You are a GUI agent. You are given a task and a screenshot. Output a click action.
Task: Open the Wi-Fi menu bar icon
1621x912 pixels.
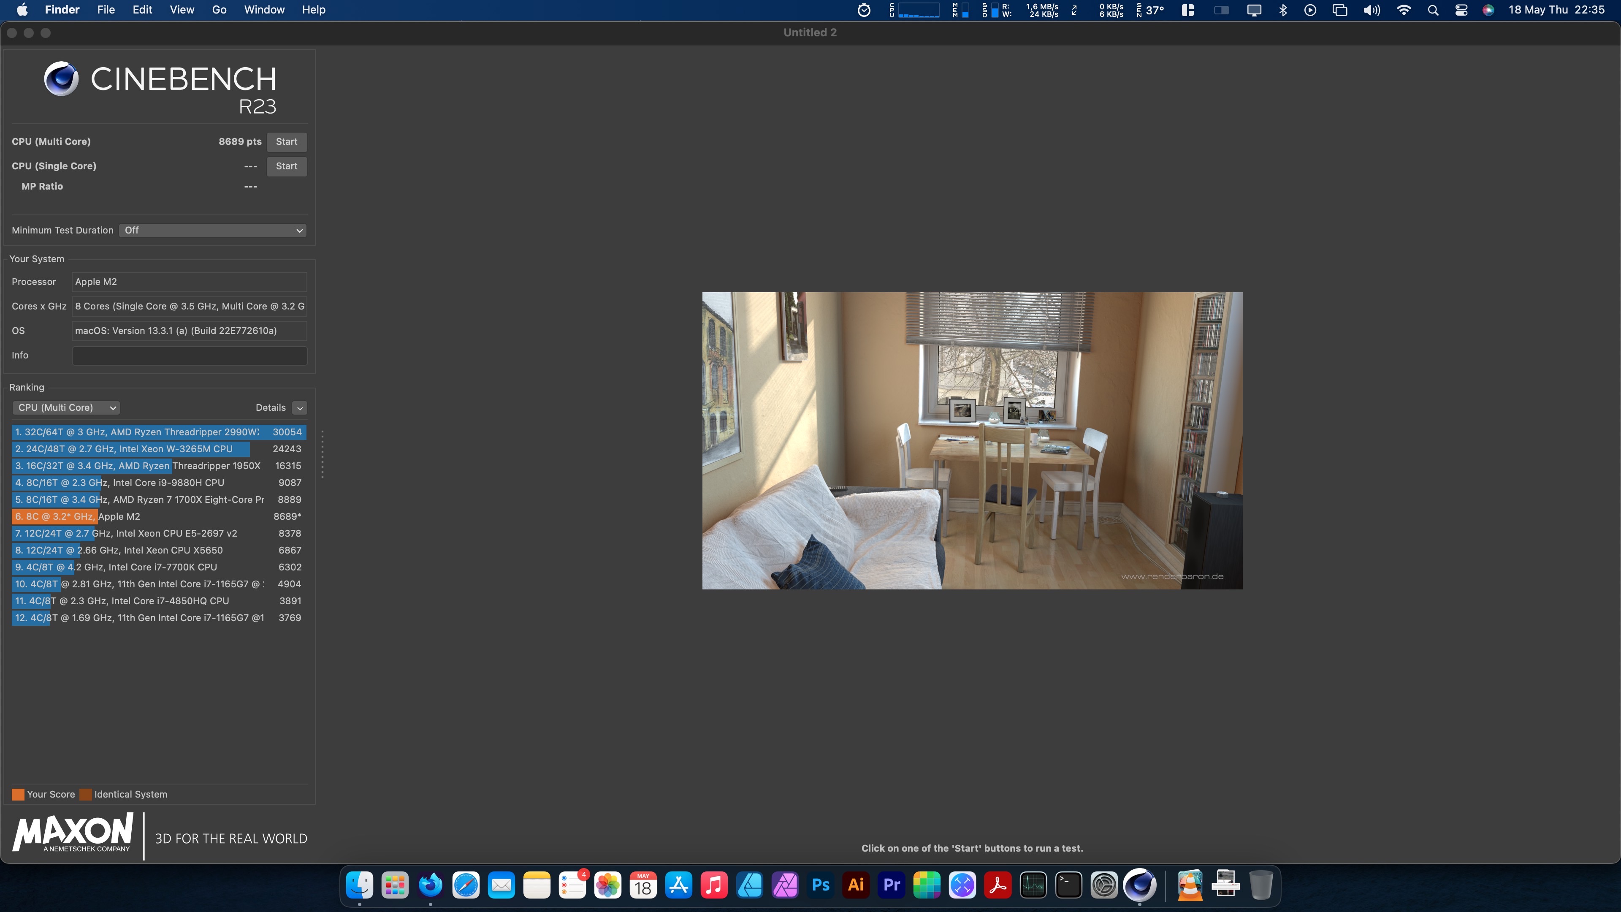[1404, 10]
